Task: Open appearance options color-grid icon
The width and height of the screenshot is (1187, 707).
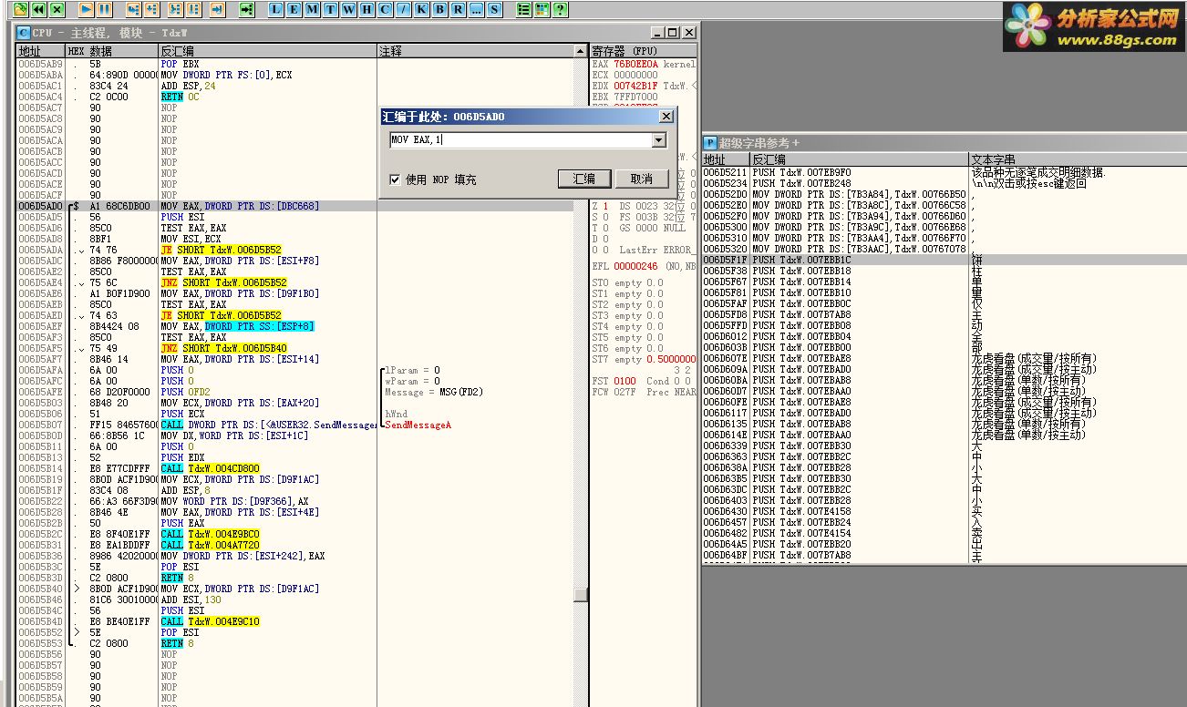Action: (542, 9)
